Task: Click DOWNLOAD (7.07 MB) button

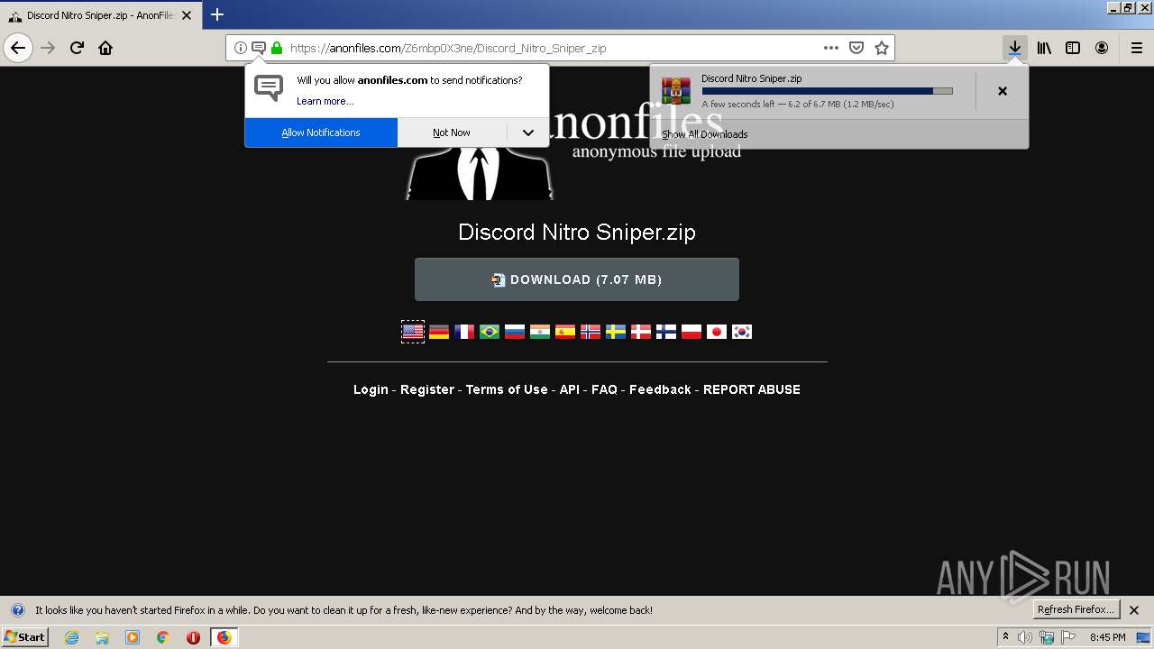Action: [577, 279]
